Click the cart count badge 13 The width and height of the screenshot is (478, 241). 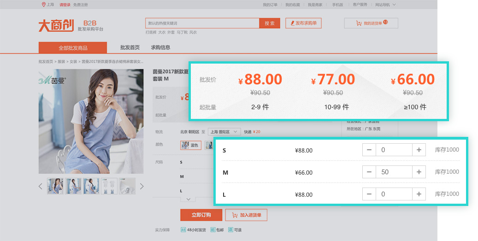(x=385, y=22)
